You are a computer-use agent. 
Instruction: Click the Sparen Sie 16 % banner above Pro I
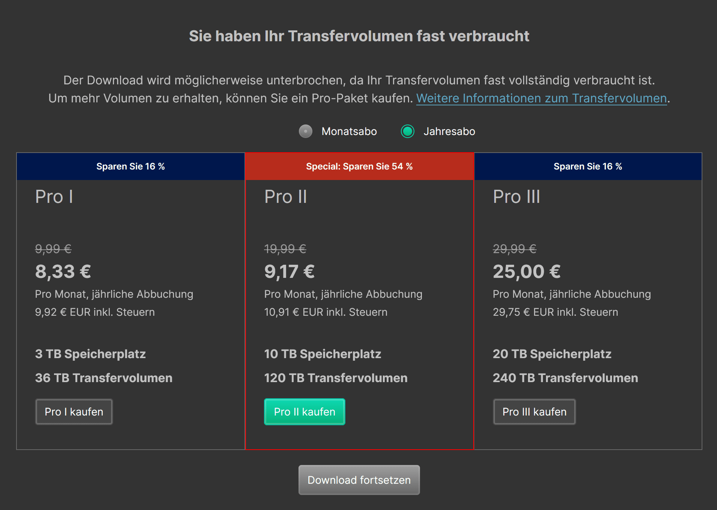pyautogui.click(x=130, y=166)
